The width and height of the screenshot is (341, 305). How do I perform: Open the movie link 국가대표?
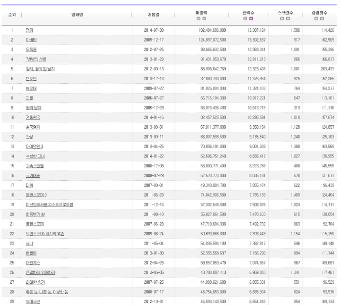33,176
